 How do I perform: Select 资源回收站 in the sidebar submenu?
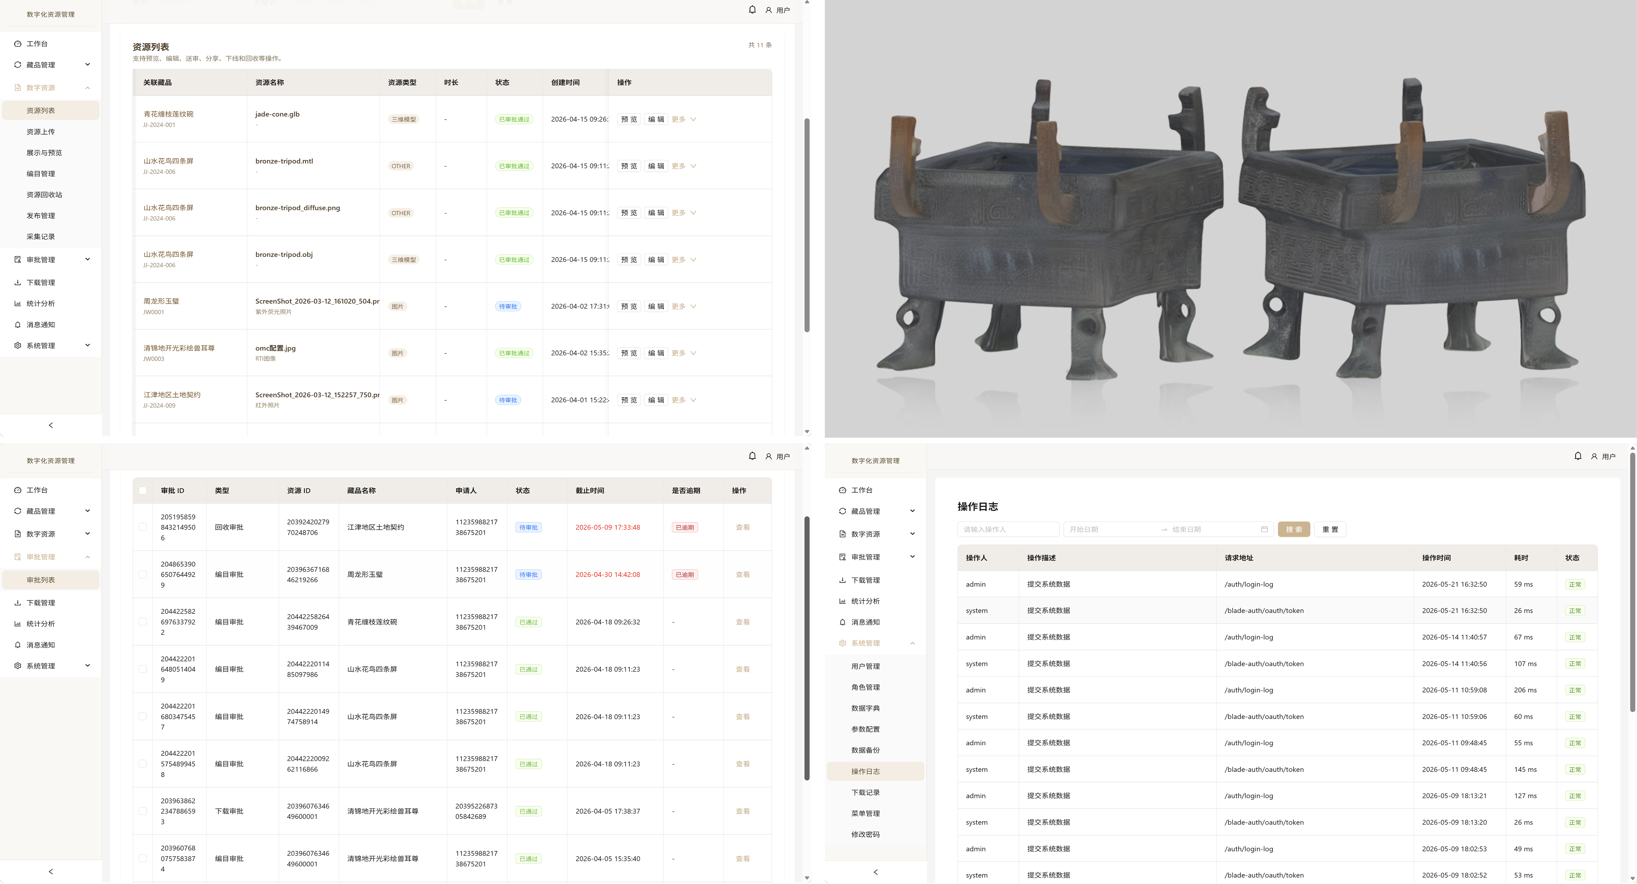(x=44, y=194)
